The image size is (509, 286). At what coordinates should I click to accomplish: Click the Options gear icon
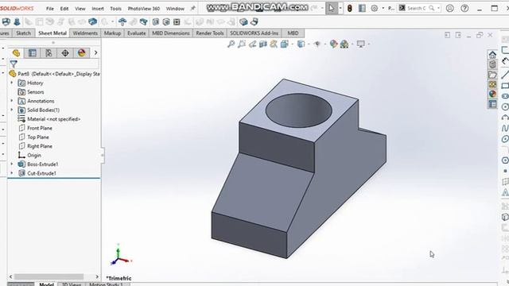click(375, 9)
